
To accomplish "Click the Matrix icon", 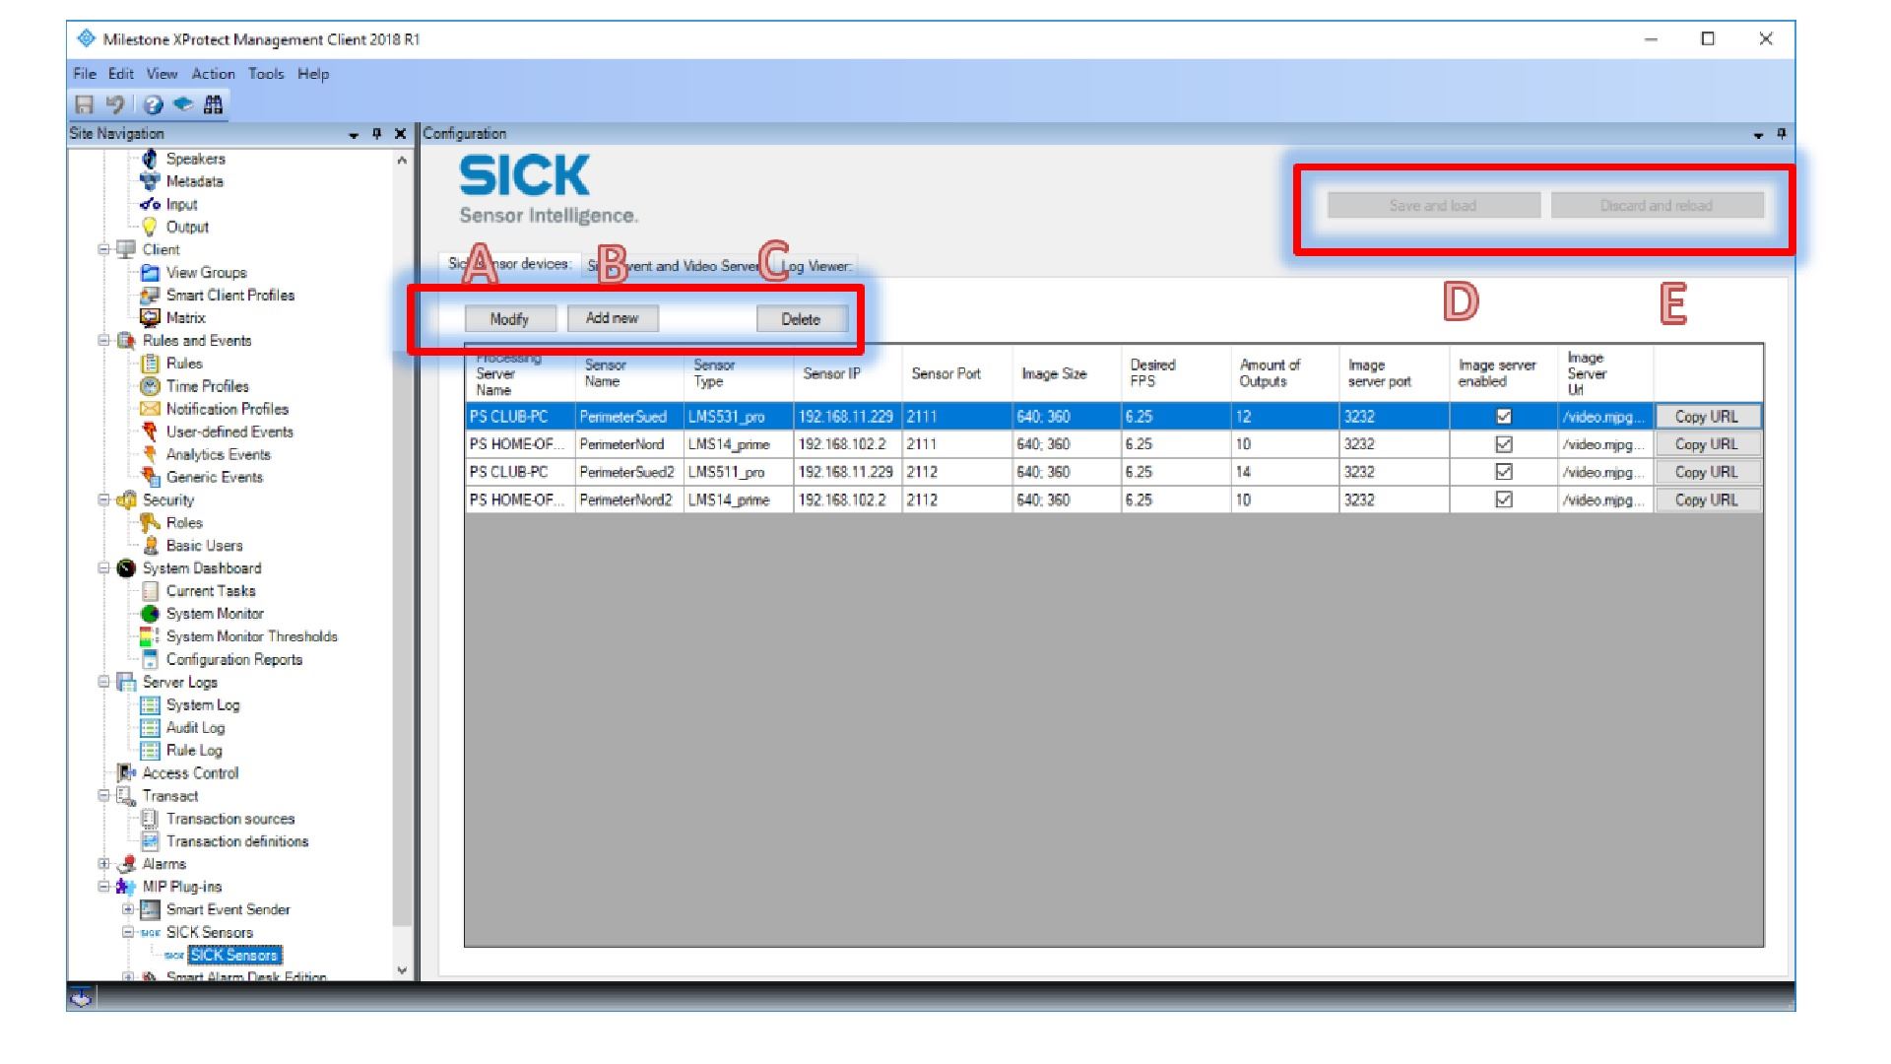I will tap(150, 317).
